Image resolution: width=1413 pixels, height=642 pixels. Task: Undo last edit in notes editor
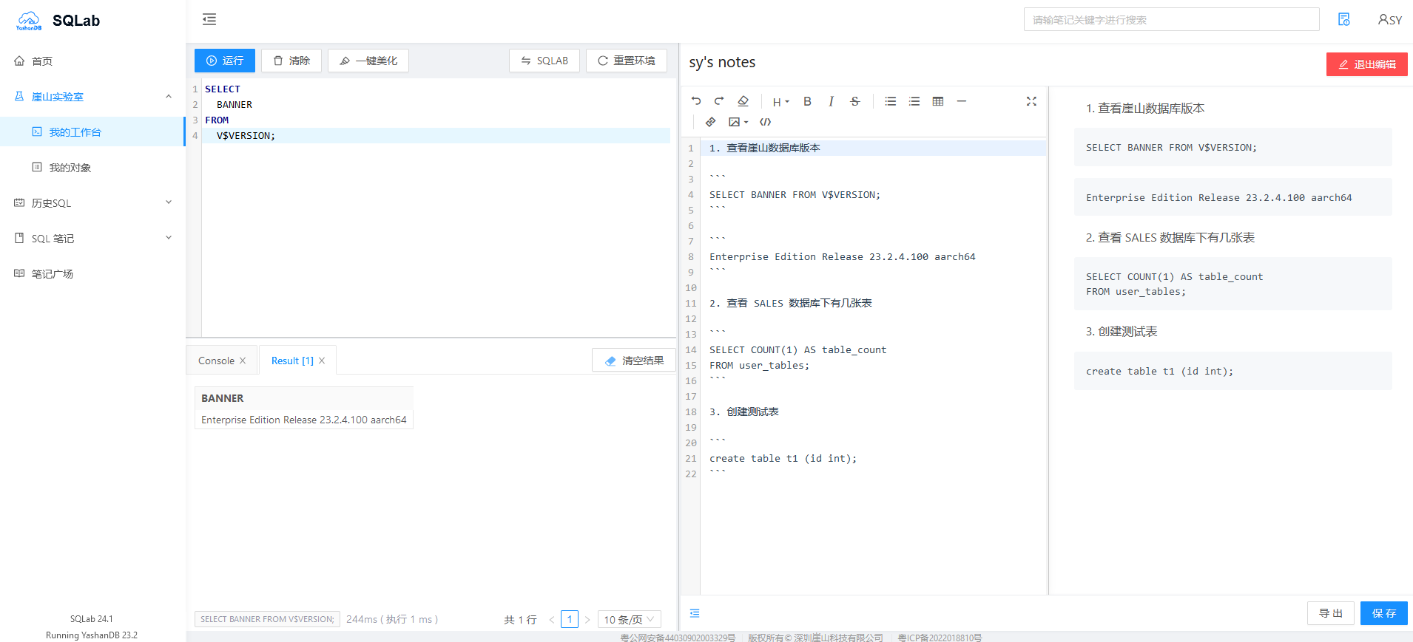coord(696,101)
